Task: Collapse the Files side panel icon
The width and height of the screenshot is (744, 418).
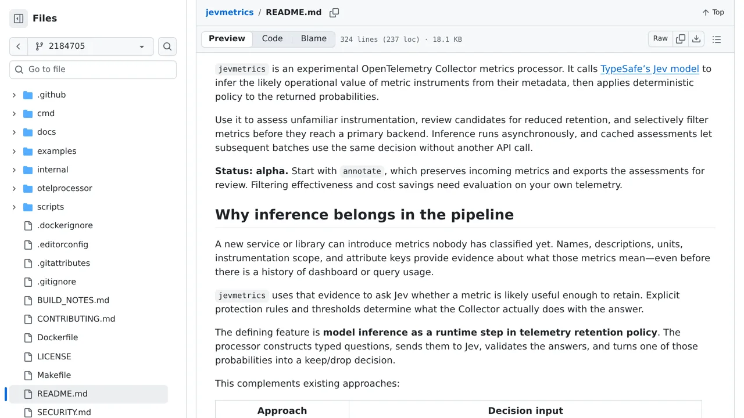Action: [19, 19]
